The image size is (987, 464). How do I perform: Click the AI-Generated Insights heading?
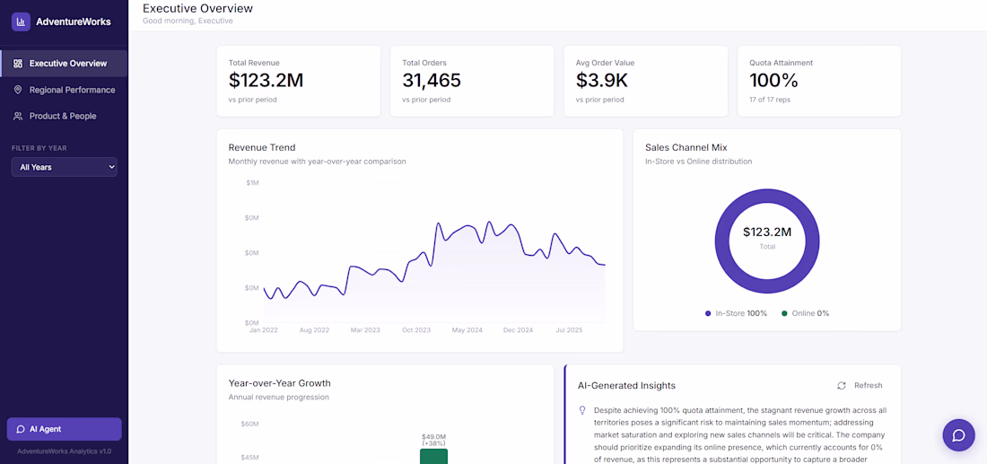(x=627, y=385)
